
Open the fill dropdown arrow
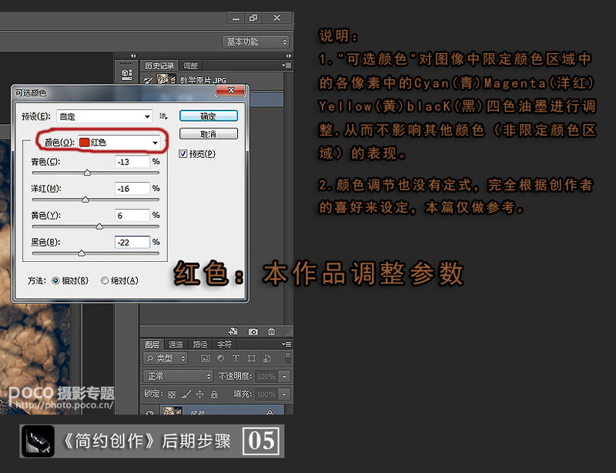(x=284, y=394)
